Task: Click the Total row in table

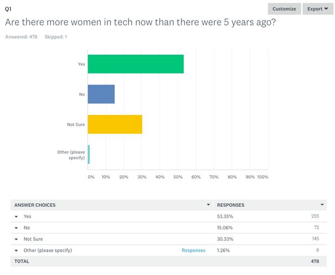Action: pyautogui.click(x=22, y=261)
